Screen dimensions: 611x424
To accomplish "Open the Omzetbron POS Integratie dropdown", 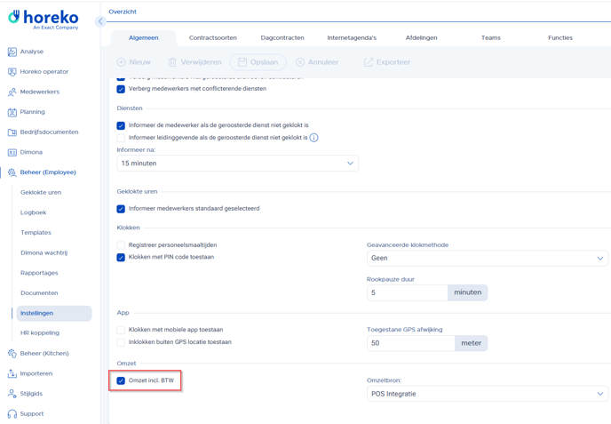I will 487,394.
